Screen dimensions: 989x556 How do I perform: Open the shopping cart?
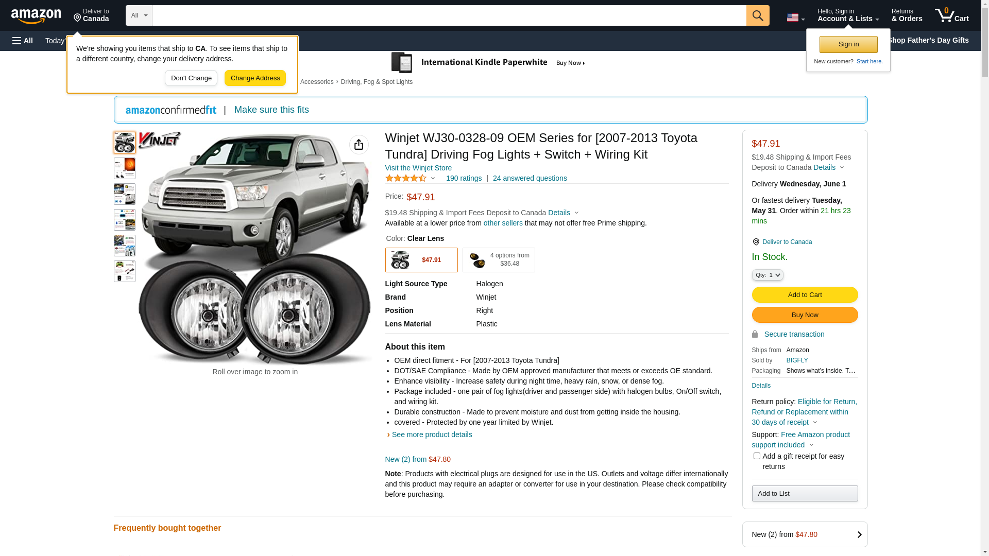[951, 15]
